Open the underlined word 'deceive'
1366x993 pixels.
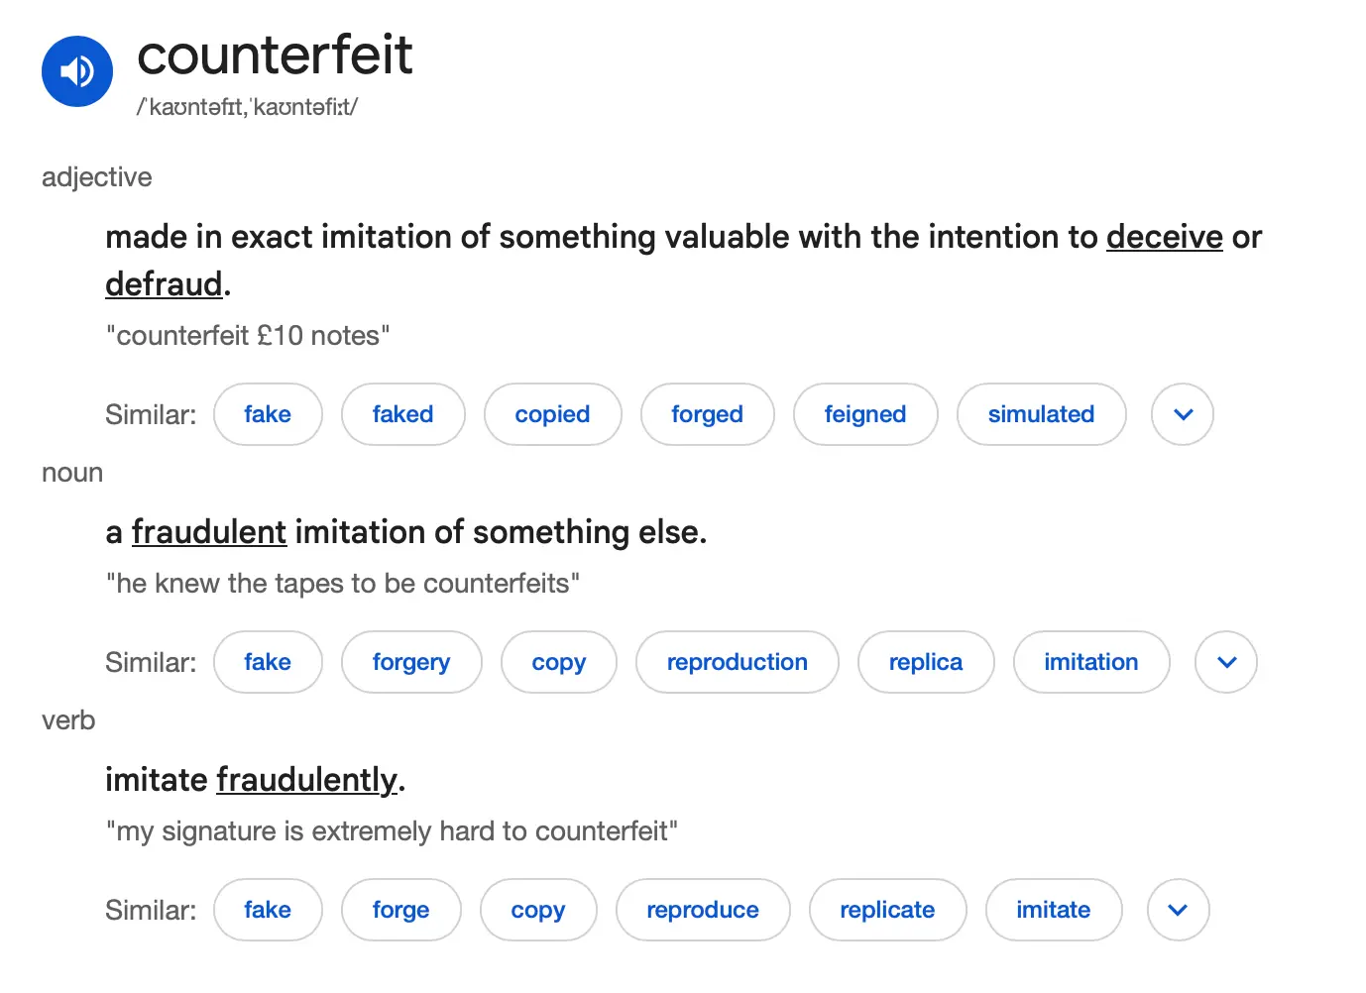click(1164, 237)
